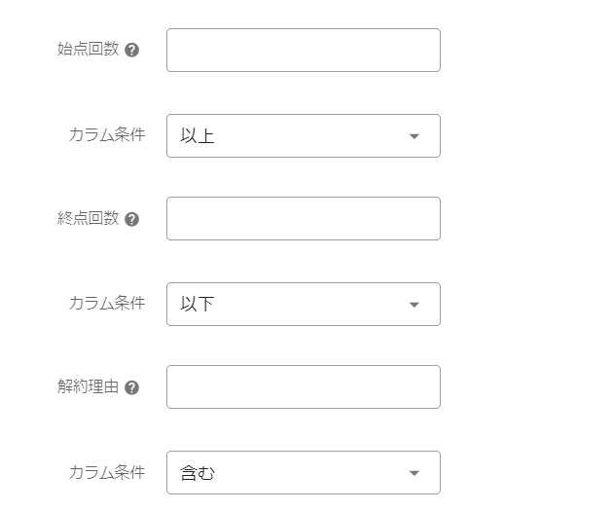Click the selected 含む value text

pos(198,473)
